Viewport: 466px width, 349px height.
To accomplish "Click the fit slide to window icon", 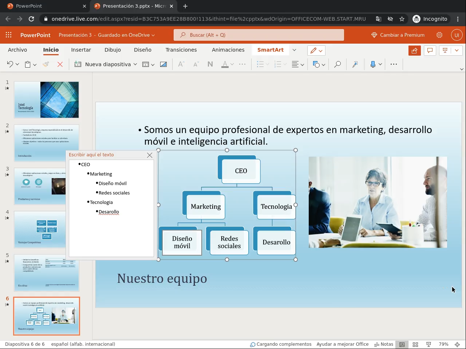I will click(x=457, y=344).
